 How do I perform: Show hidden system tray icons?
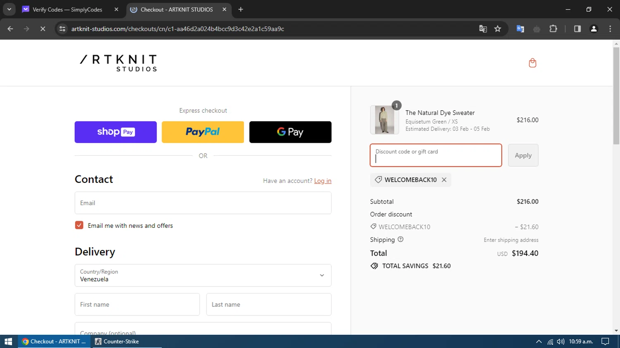coord(539,341)
